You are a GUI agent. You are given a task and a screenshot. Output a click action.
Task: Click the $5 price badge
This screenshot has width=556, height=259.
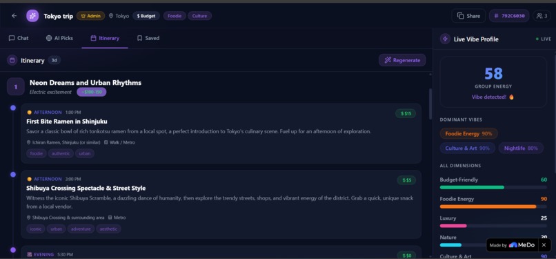tap(406, 180)
